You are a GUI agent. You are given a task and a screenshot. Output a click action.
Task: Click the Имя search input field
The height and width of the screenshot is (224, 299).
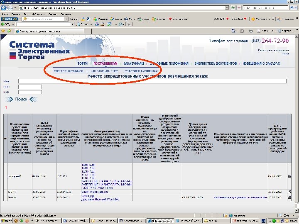pyautogui.click(x=152, y=81)
